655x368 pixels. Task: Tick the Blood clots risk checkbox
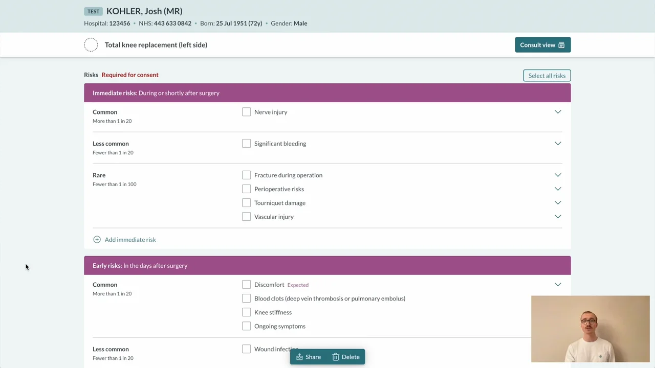(x=247, y=298)
